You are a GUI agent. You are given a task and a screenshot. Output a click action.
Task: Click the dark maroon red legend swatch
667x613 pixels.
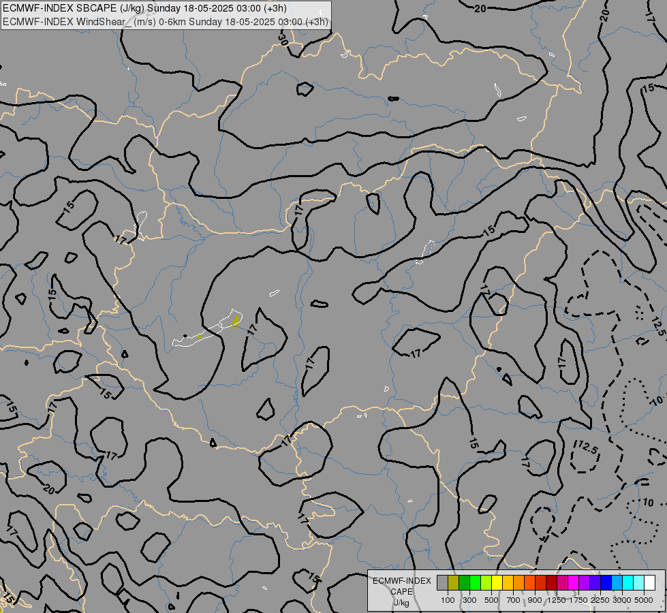click(552, 583)
